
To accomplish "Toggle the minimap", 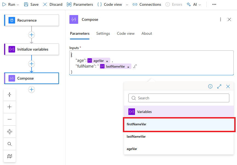I will click(10, 156).
